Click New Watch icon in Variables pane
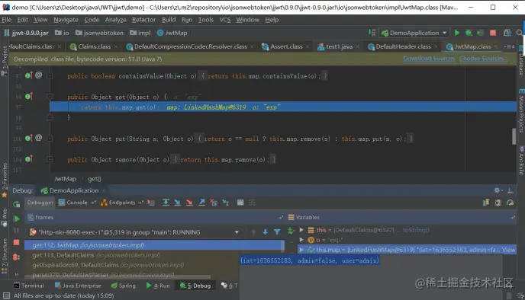This screenshot has height=300, width=525. point(291,230)
